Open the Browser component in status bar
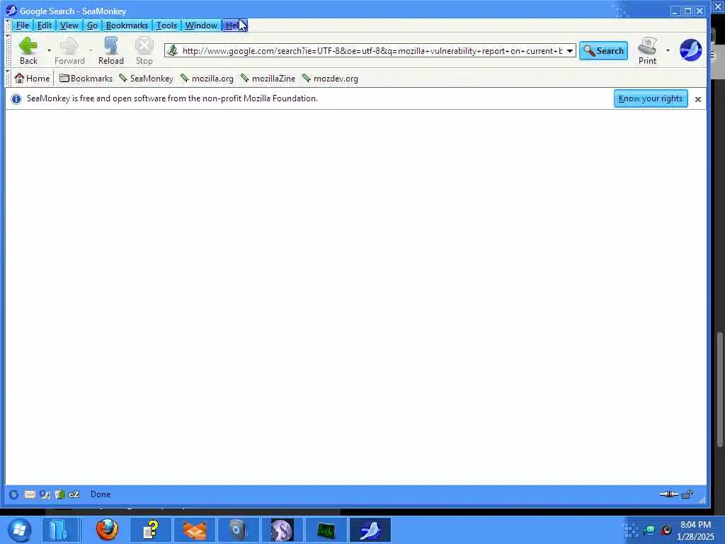 coord(14,494)
